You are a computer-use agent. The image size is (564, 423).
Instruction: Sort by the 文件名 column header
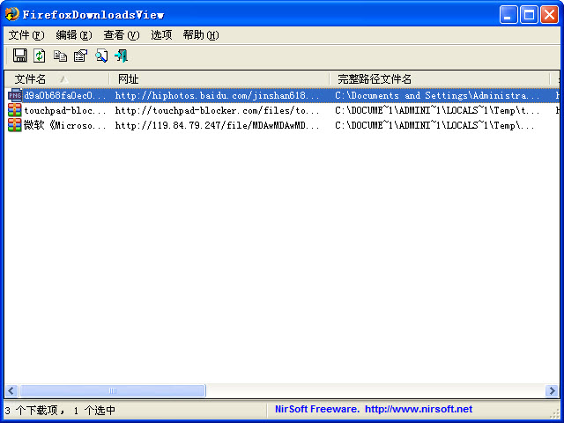pos(56,78)
